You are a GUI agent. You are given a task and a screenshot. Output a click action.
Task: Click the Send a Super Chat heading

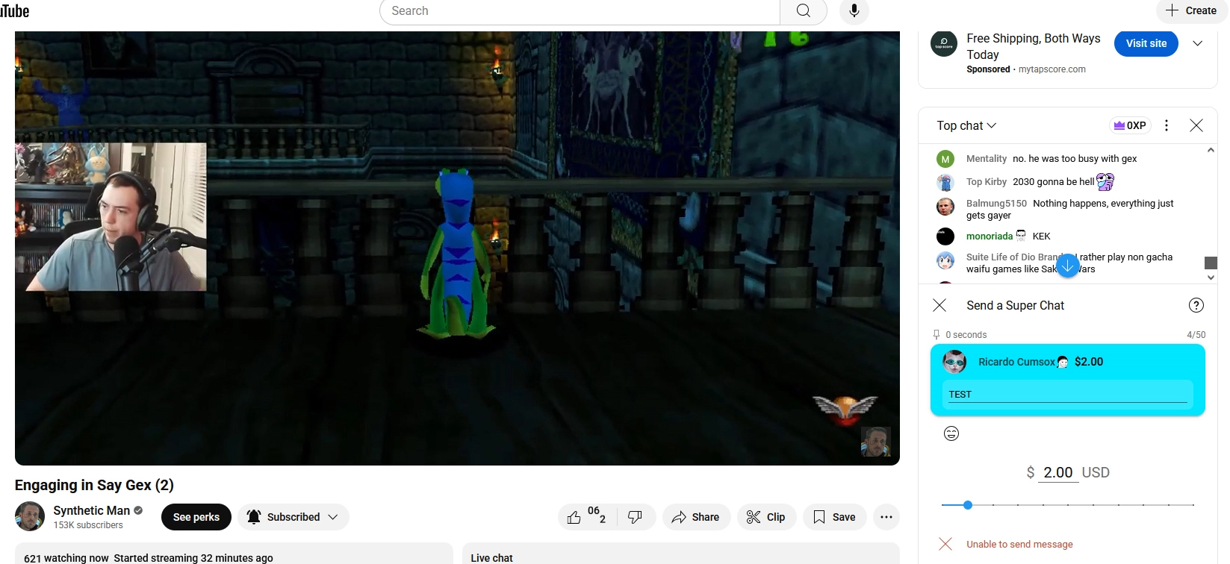coord(1016,305)
